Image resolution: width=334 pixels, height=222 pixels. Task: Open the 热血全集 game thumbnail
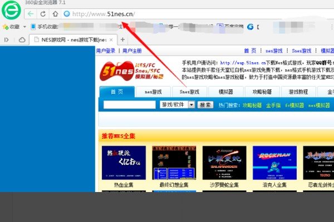(x=124, y=163)
